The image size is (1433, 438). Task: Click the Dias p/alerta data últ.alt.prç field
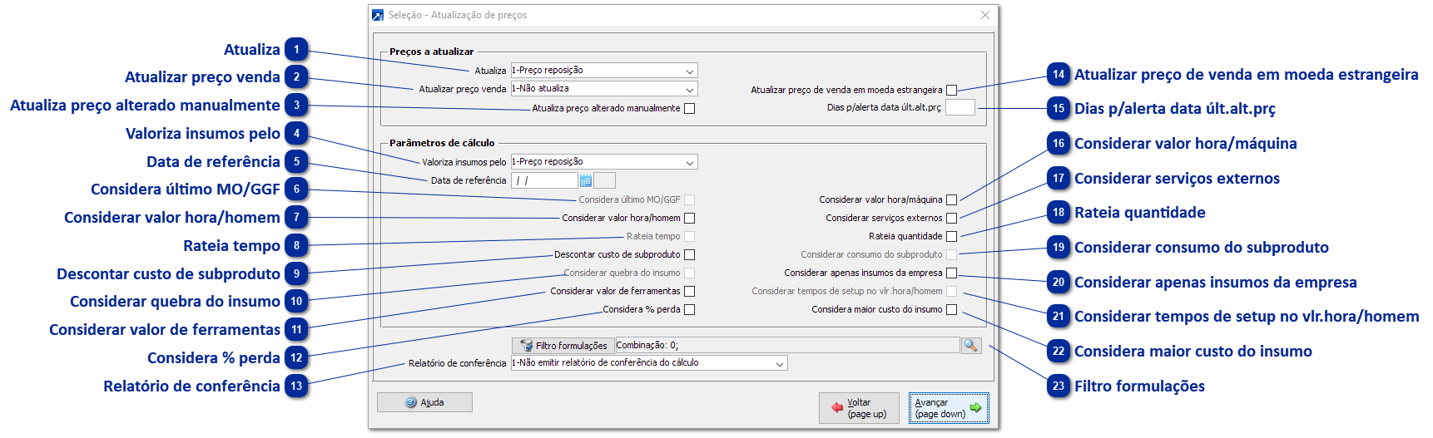pyautogui.click(x=959, y=107)
